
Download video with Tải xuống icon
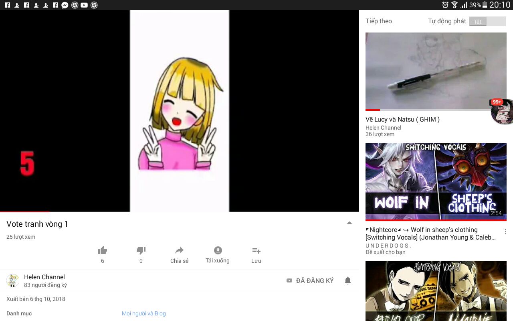coord(218,251)
